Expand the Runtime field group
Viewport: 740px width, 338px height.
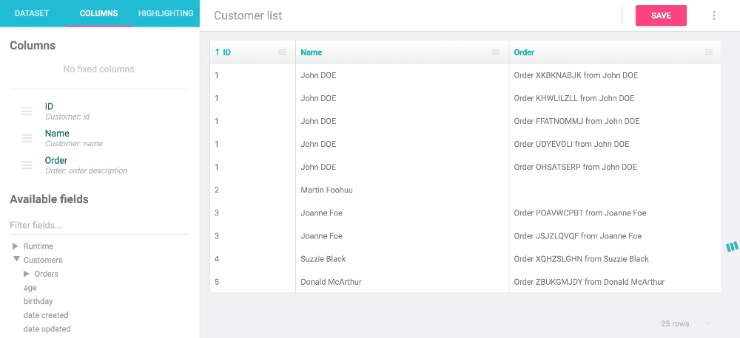16,246
